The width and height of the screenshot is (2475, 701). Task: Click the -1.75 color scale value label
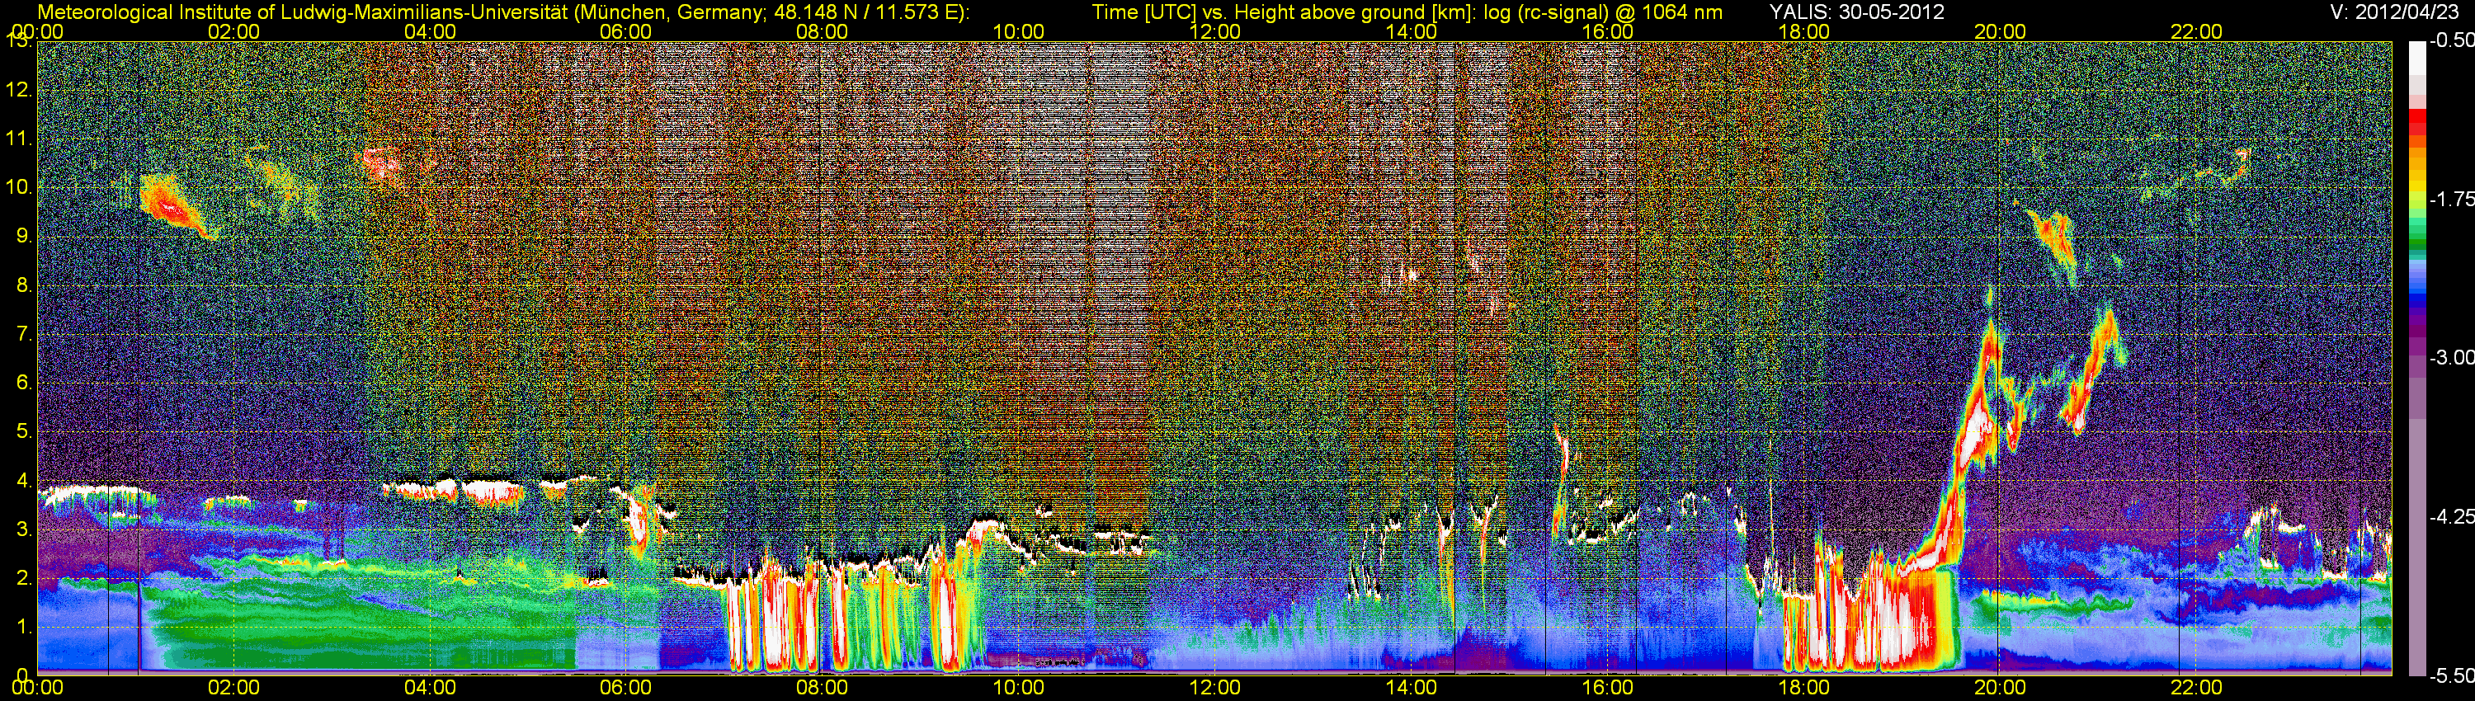tap(2451, 199)
